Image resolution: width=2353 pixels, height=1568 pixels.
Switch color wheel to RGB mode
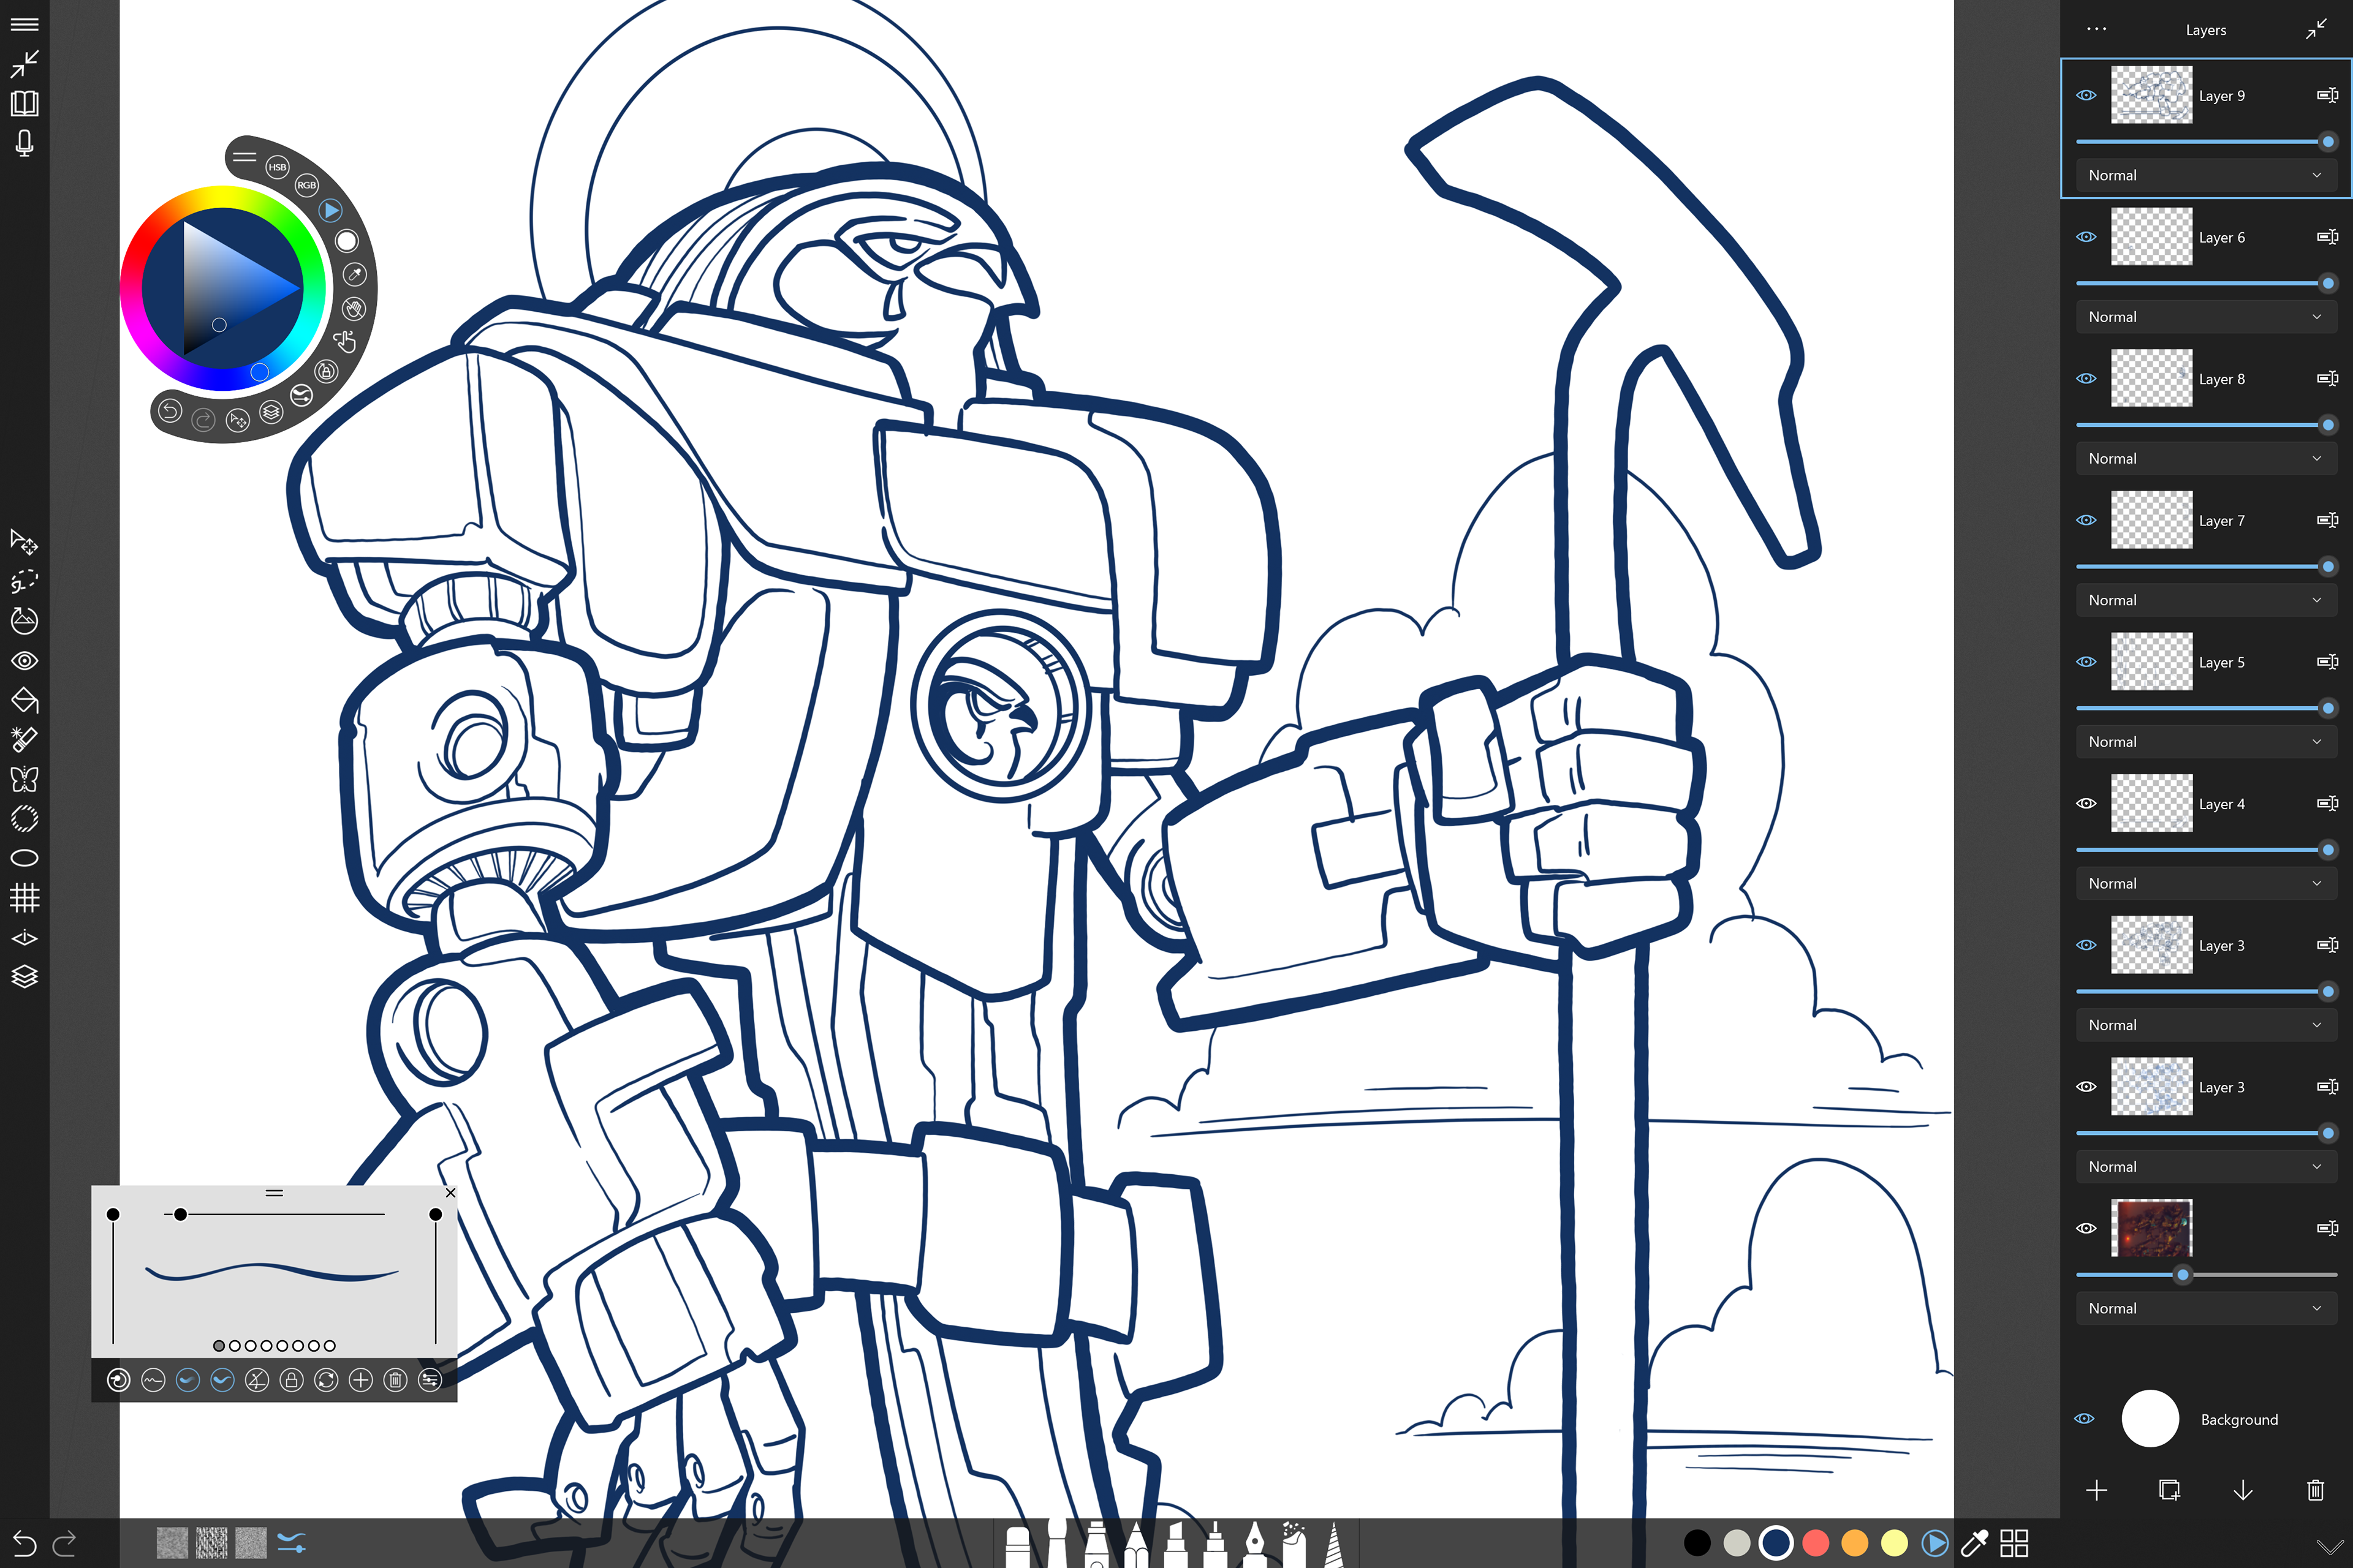coord(306,185)
